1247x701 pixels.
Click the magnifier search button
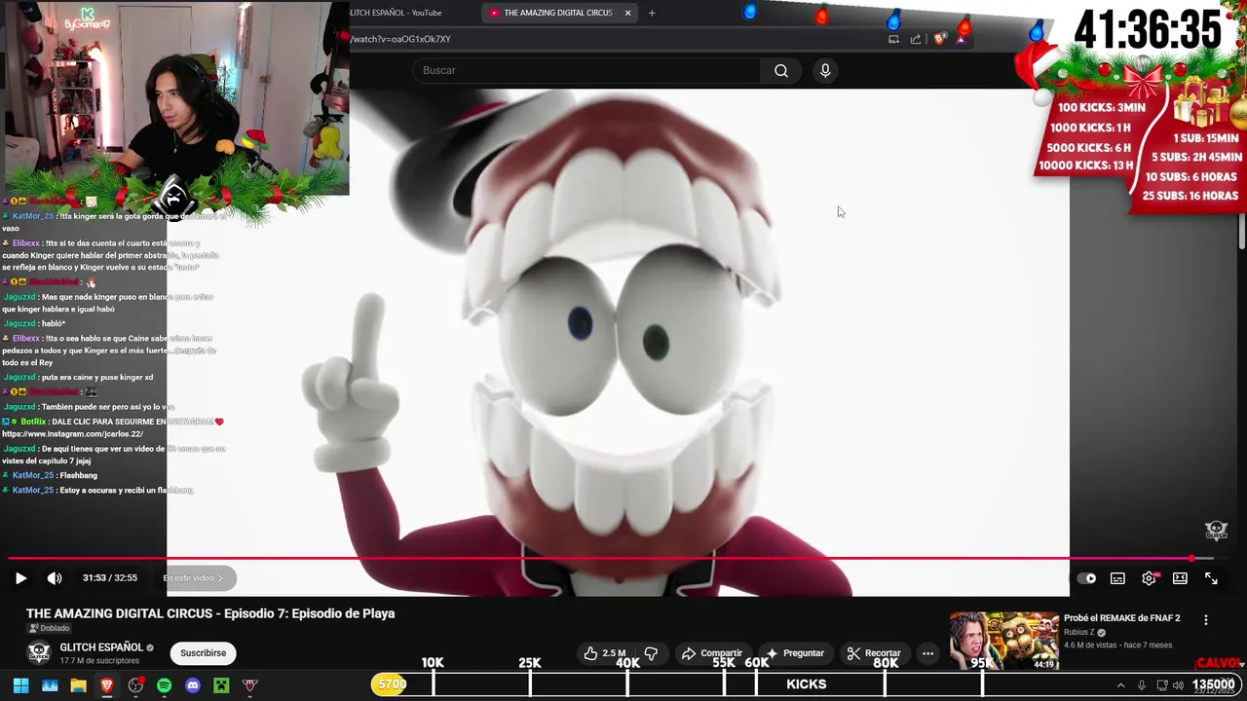[781, 70]
